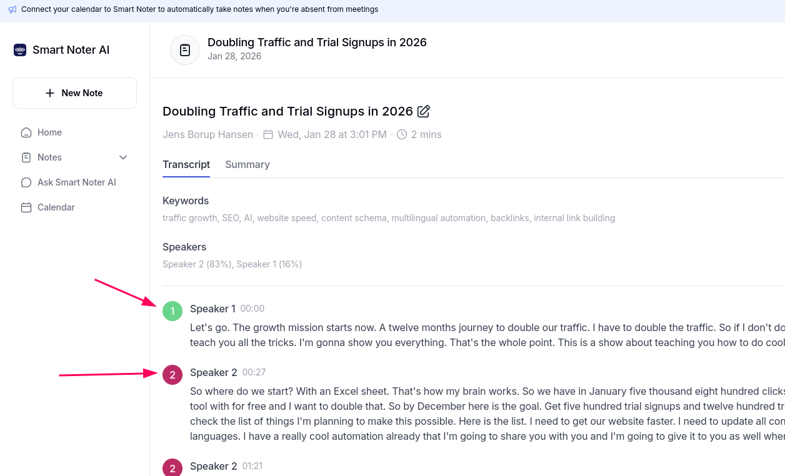Click the Speaker 1 name label
Screen dimensions: 785x476
click(x=212, y=309)
